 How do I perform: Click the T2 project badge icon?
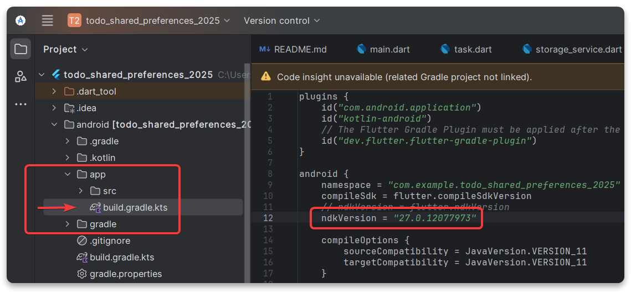coord(74,20)
